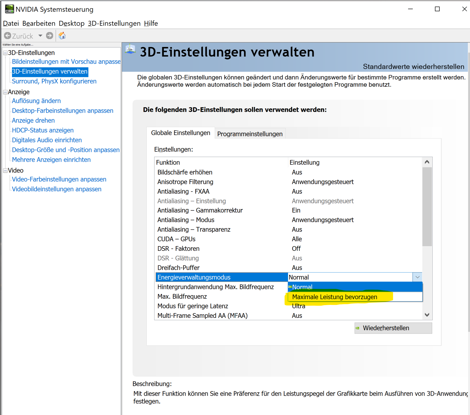The height and width of the screenshot is (415, 470).
Task: Click the 'Alle' value for CUDA – GPUs
Action: 297,239
